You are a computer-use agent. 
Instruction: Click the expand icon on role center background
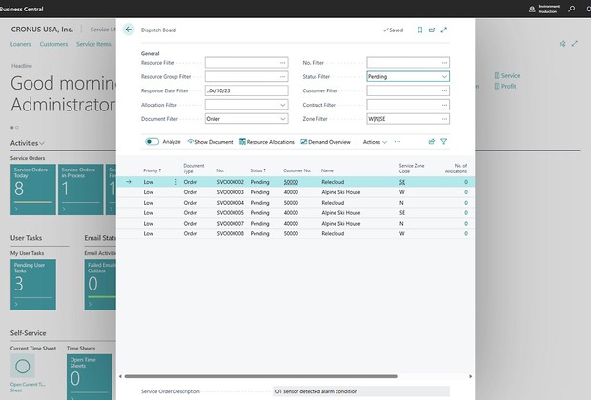click(x=575, y=44)
